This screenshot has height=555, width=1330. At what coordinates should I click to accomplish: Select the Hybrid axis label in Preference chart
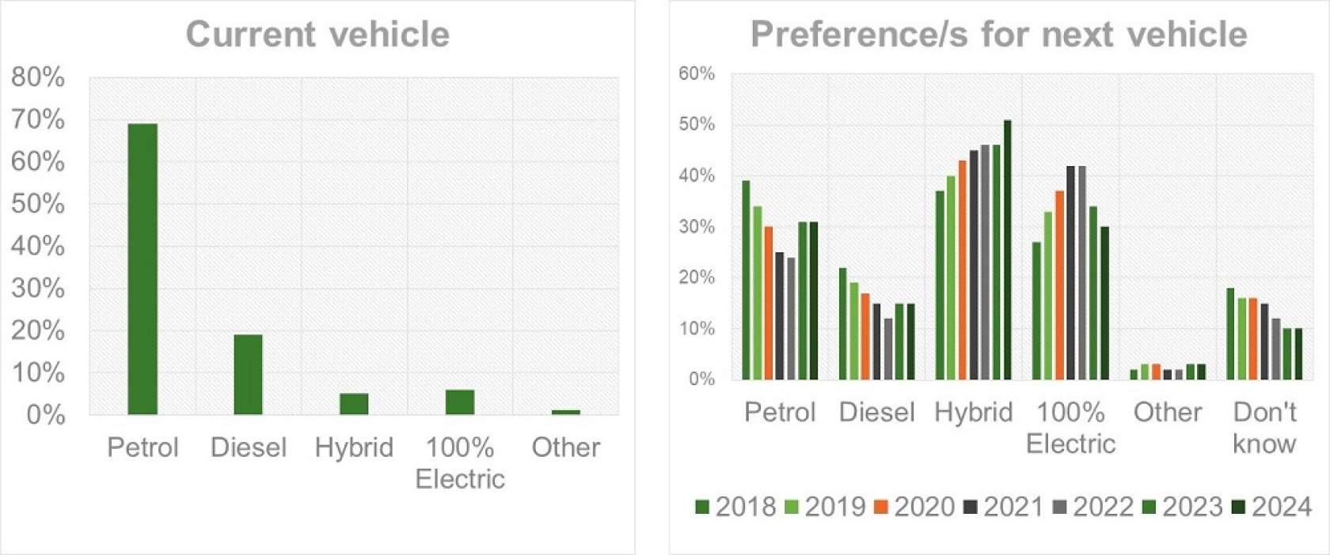pyautogui.click(x=973, y=413)
